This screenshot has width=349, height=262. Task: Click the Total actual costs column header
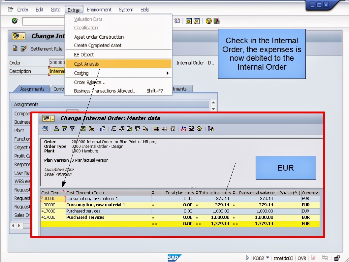213,193
